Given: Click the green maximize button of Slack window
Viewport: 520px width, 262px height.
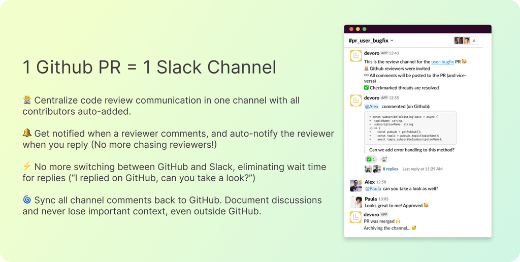Looking at the screenshot, I should coord(365,29).
